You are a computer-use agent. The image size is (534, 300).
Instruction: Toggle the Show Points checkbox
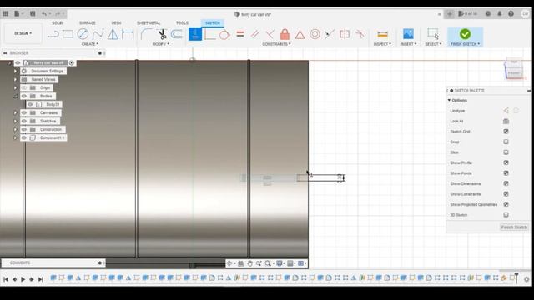pos(506,173)
